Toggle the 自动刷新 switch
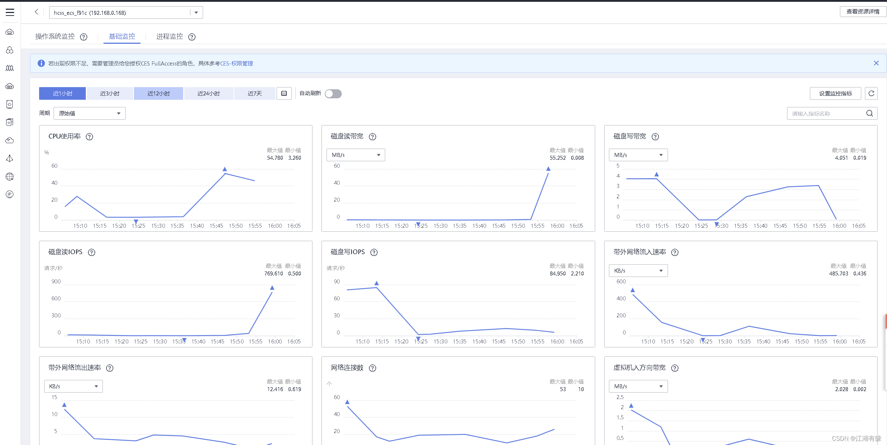Image resolution: width=887 pixels, height=445 pixels. tap(333, 94)
